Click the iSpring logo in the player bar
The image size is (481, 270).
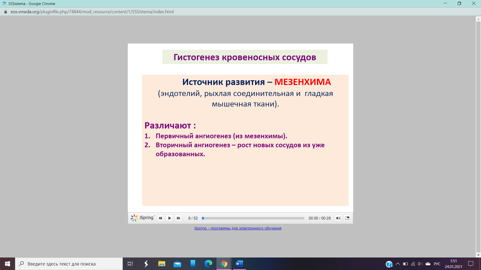point(143,218)
